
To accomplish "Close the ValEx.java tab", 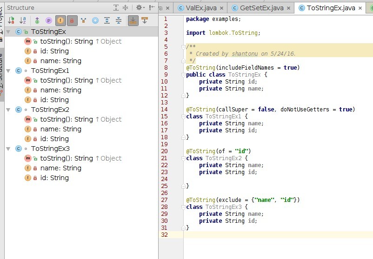I will [221, 8].
